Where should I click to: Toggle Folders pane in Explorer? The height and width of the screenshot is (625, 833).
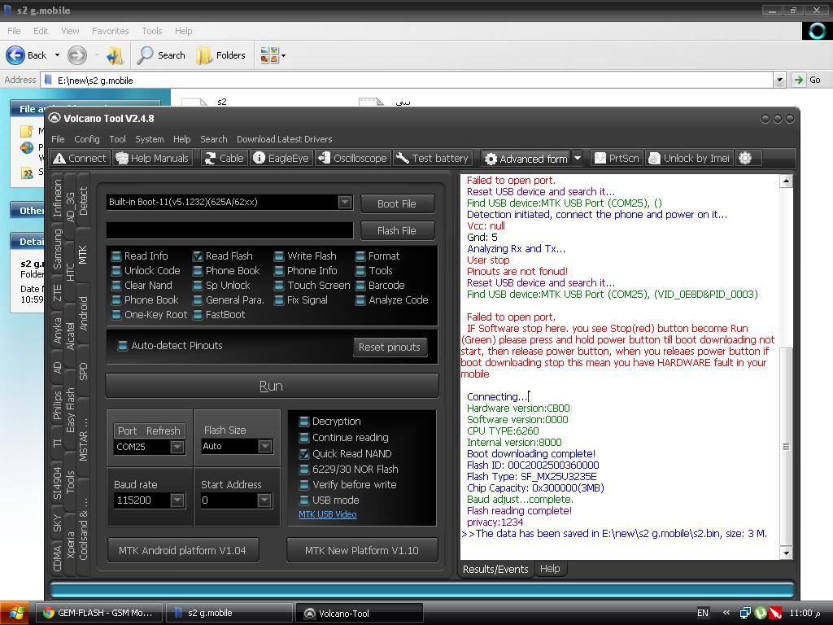point(220,55)
